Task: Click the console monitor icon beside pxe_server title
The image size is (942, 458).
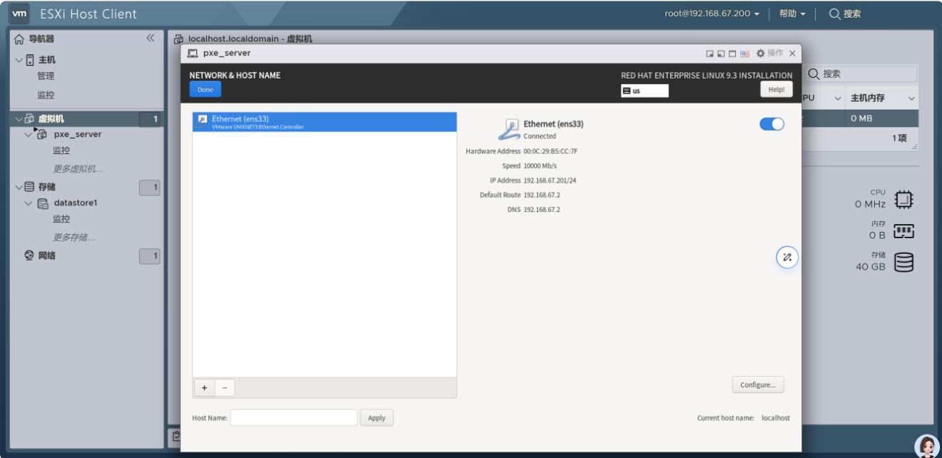Action: 193,54
